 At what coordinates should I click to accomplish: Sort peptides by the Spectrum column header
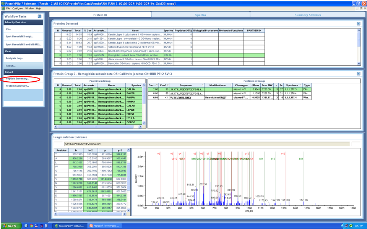[293, 85]
